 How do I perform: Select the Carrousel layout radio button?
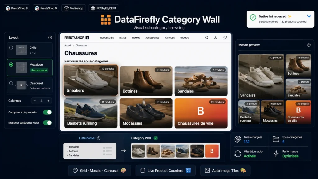[11, 83]
